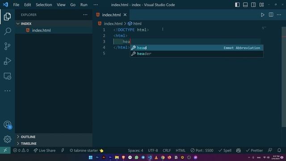Expand the TIMELINE section
Screen dimensions: 286x161
click(54, 144)
